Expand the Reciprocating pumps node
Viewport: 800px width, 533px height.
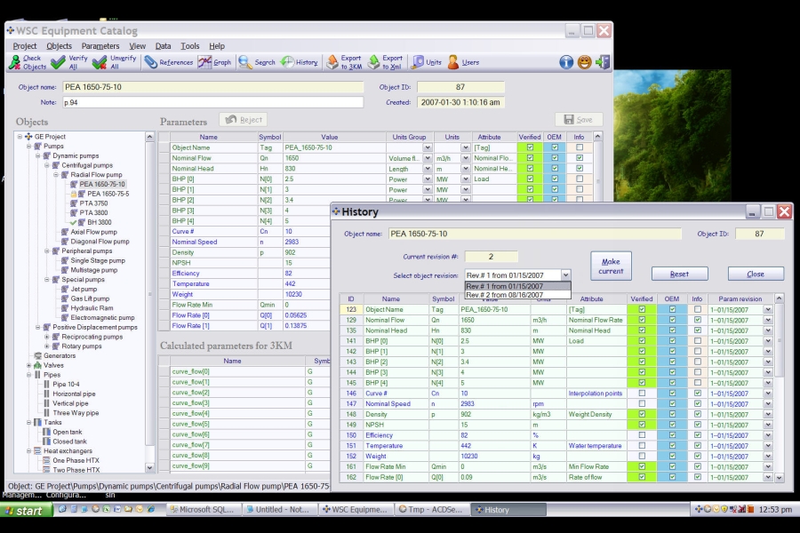47,337
